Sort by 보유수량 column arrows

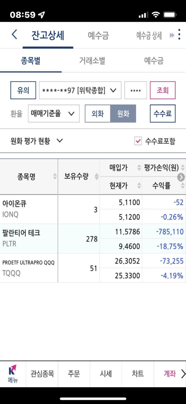[x=97, y=177]
